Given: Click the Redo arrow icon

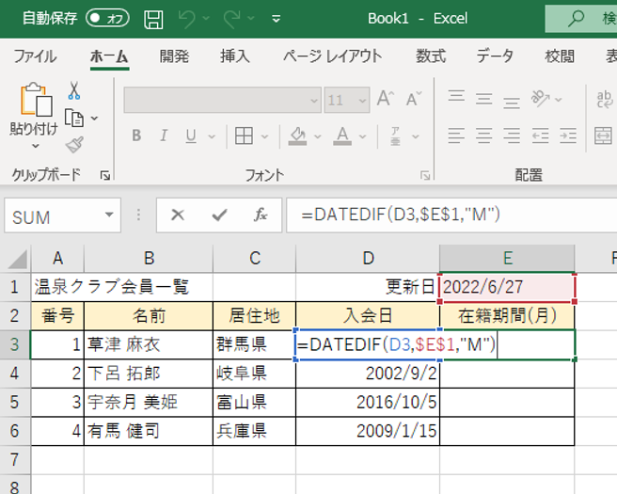Looking at the screenshot, I should click(231, 19).
